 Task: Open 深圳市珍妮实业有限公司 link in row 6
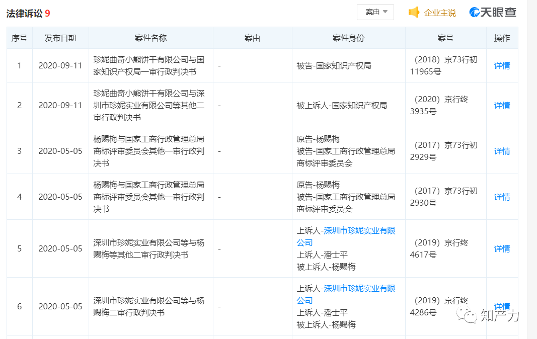click(346, 294)
